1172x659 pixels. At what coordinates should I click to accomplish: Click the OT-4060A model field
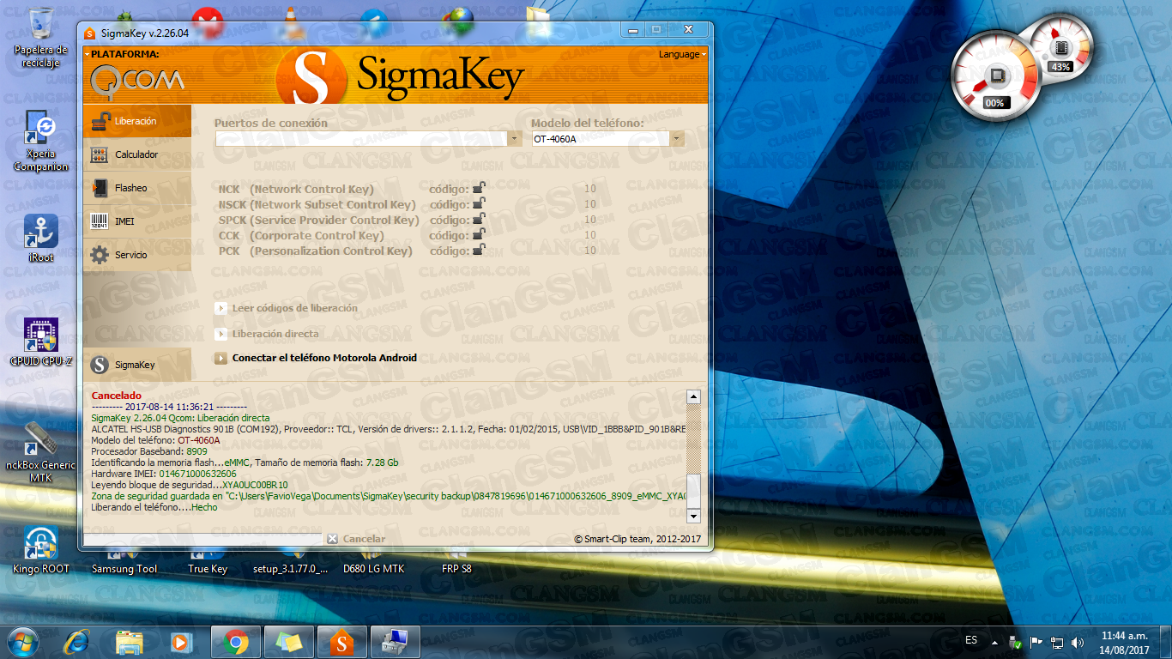coord(601,138)
